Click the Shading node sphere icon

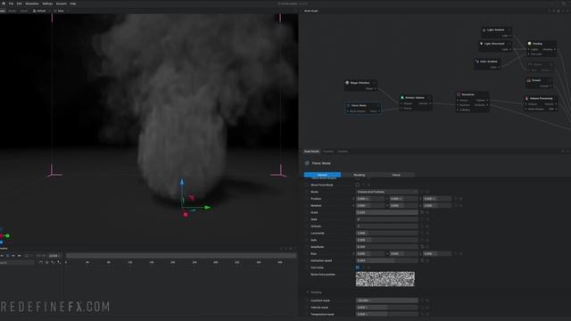[x=529, y=44]
